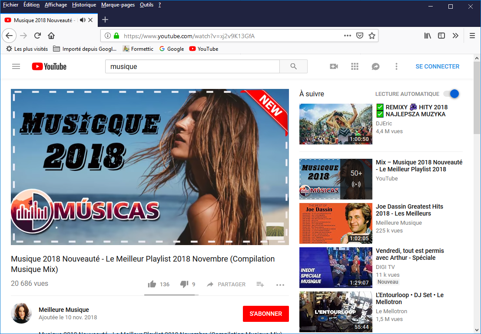Close the Musique 2018 Nouveauté tab
Viewport: 481px width, 334px height.
tap(90, 20)
